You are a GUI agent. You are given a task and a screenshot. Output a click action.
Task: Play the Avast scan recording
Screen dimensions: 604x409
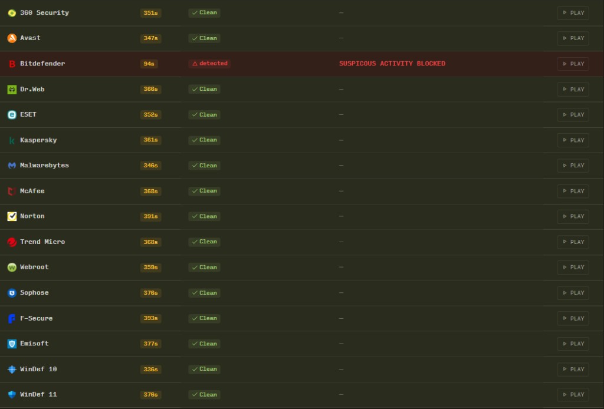(573, 38)
